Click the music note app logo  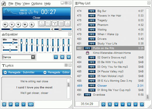coord(4,3)
